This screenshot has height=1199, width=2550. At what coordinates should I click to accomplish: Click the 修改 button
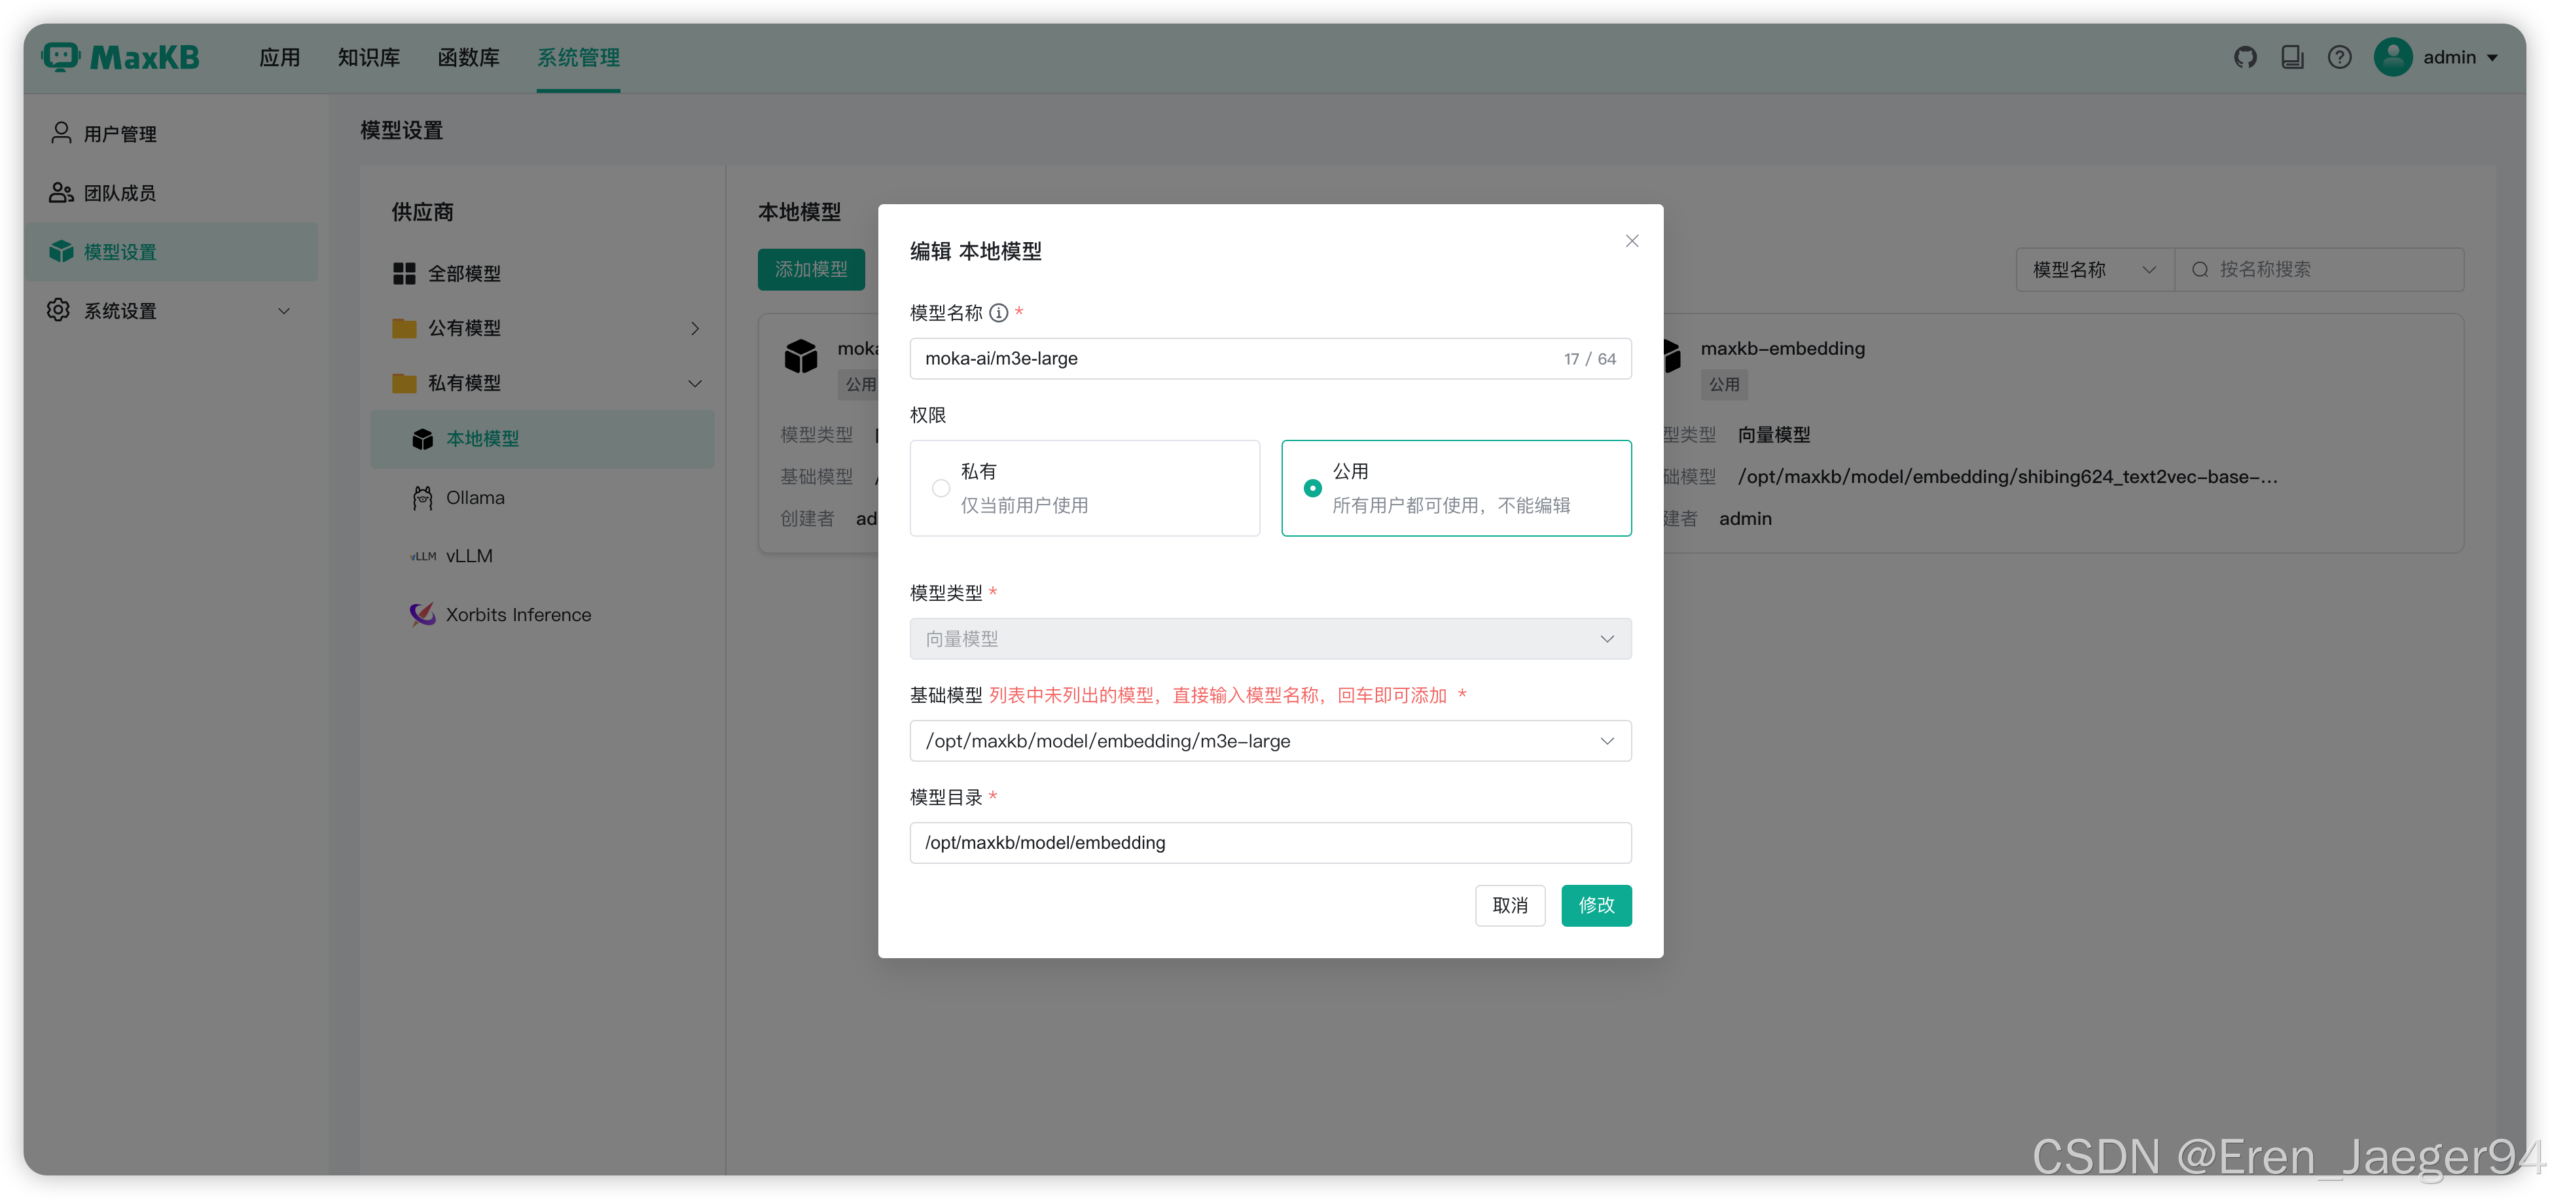pyautogui.click(x=1596, y=905)
